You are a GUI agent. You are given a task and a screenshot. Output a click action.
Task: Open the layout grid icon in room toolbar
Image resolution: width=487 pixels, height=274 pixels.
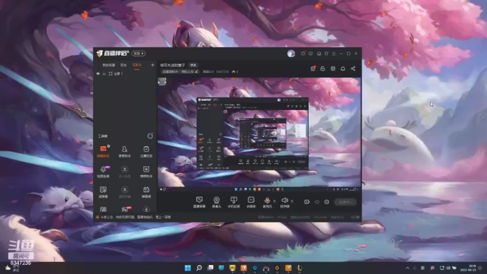click(x=333, y=69)
